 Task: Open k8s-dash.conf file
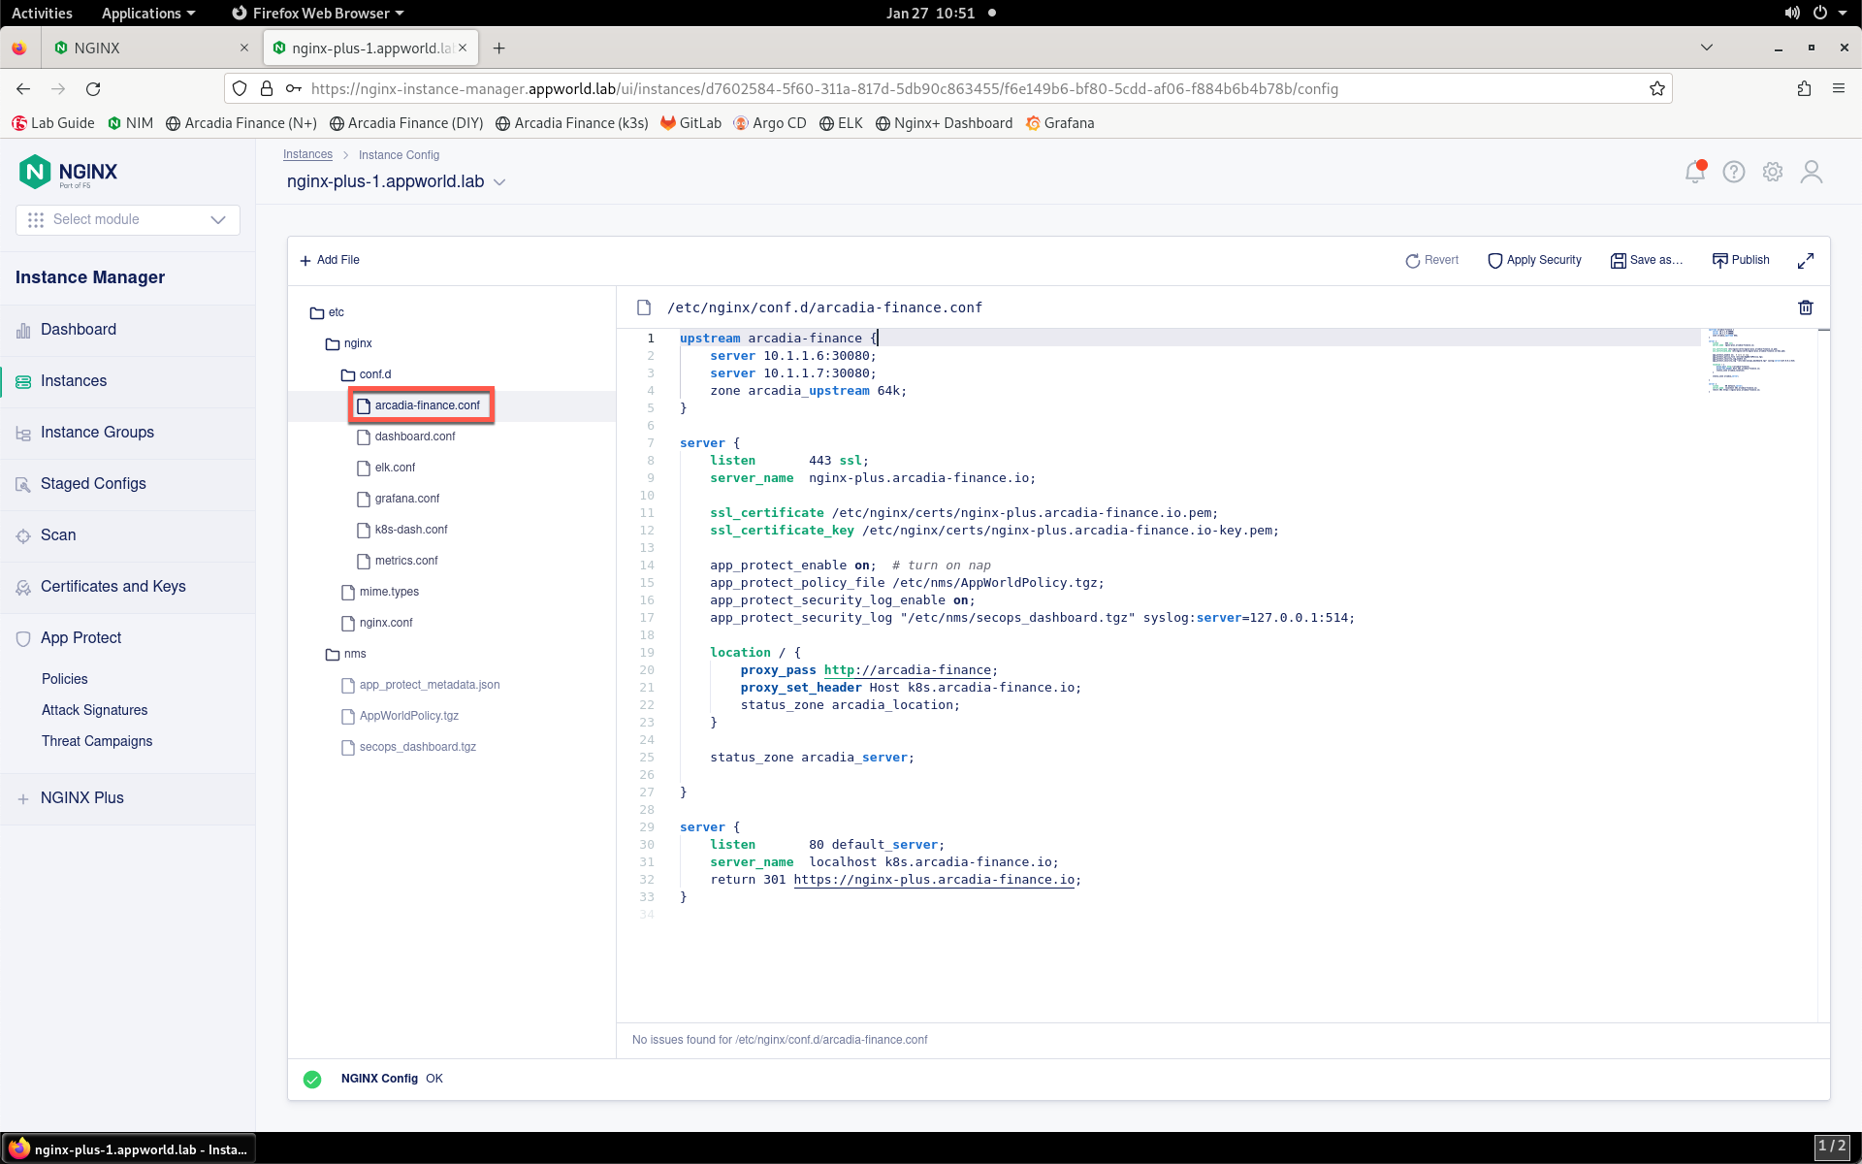coord(402,530)
